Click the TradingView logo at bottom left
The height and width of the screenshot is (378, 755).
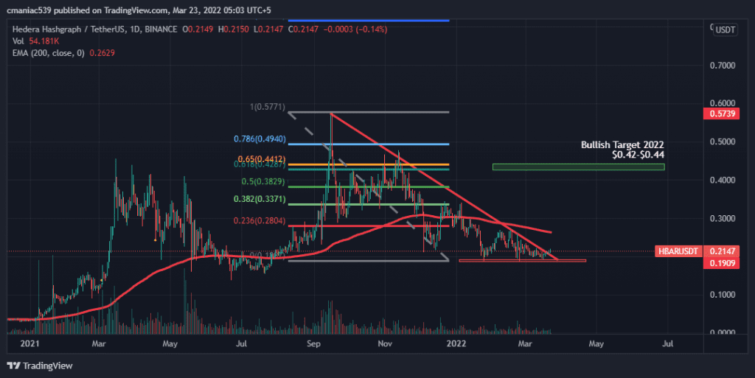point(40,366)
